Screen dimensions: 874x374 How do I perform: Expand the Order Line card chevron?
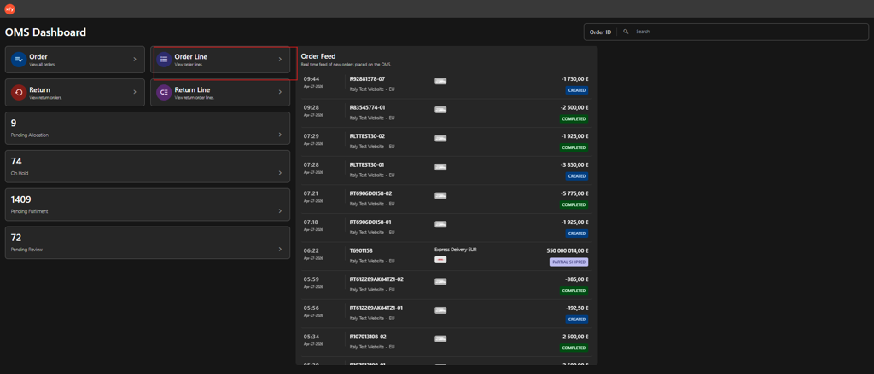point(280,59)
